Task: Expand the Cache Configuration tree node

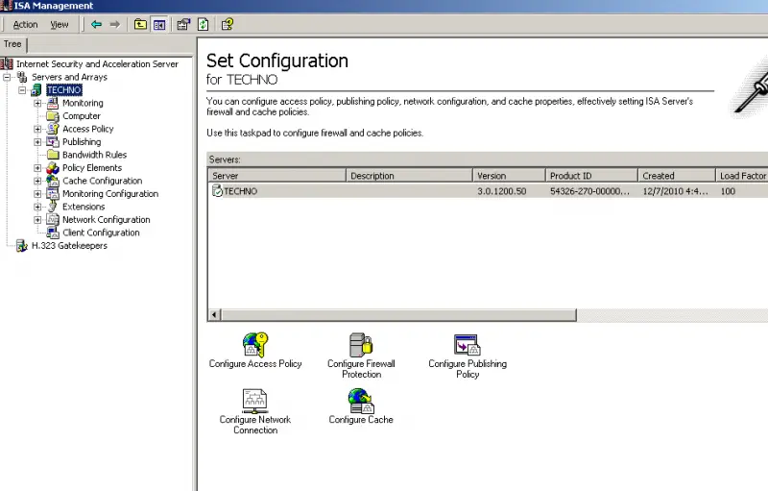Action: click(x=37, y=181)
